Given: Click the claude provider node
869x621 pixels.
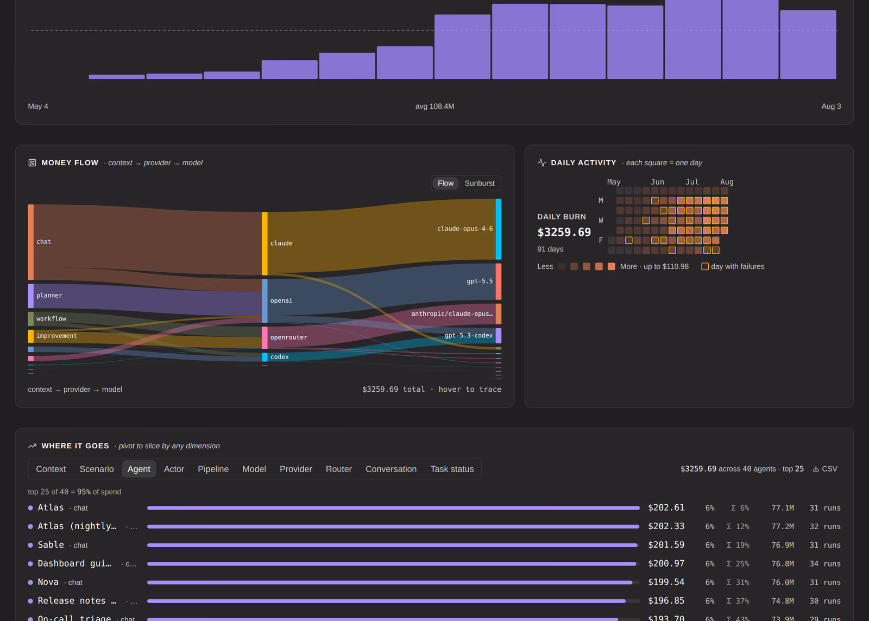Looking at the screenshot, I should coord(265,243).
